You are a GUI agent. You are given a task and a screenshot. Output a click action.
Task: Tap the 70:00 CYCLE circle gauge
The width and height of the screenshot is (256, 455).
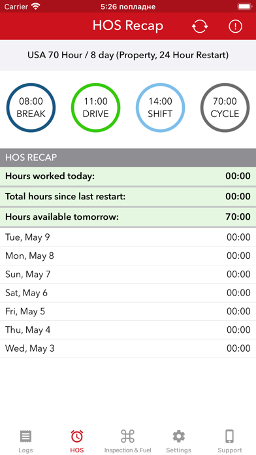pyautogui.click(x=225, y=108)
